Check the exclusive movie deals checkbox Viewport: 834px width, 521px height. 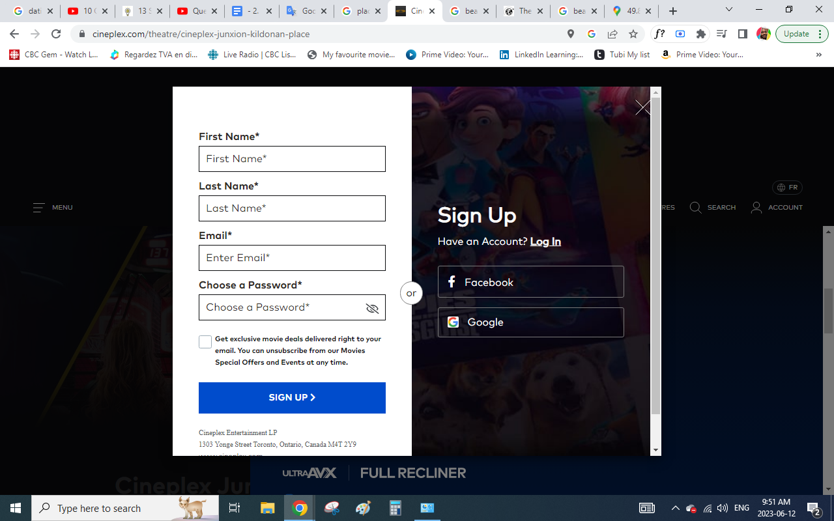click(205, 342)
